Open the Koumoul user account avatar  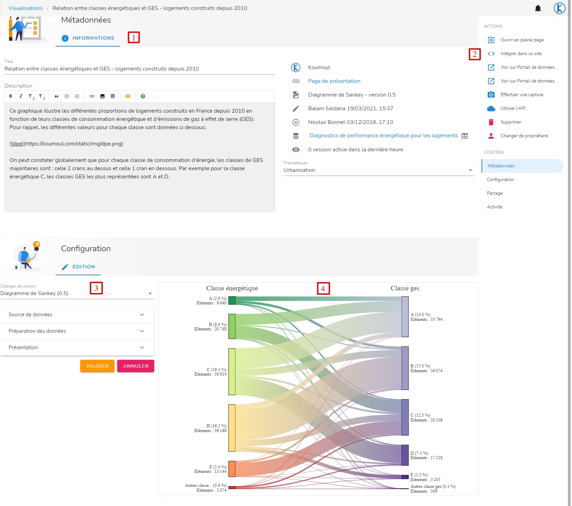coord(560,8)
